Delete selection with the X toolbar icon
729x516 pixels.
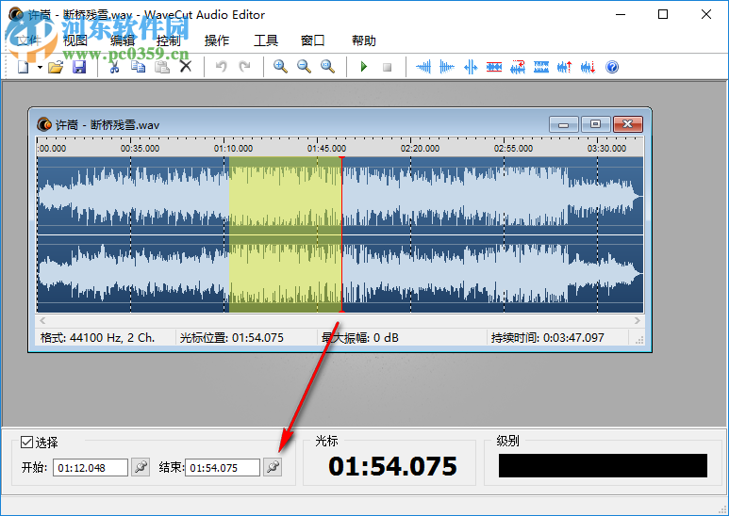[186, 67]
